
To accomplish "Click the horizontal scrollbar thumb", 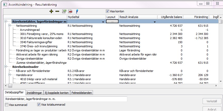I will click(10, 86).
